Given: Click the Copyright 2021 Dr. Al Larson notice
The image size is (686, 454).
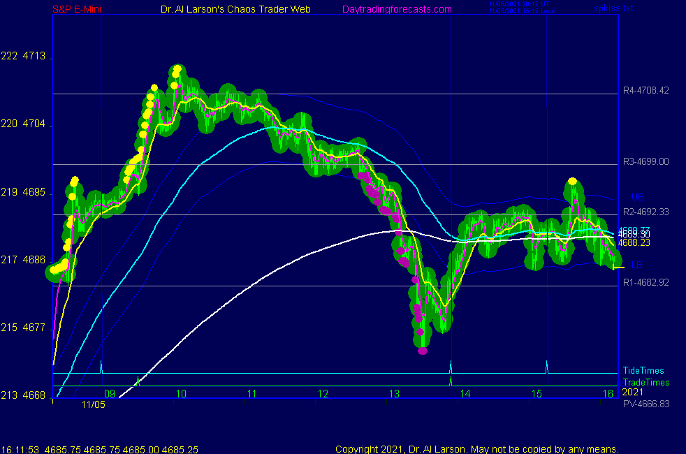Looking at the screenshot, I should 476,449.
